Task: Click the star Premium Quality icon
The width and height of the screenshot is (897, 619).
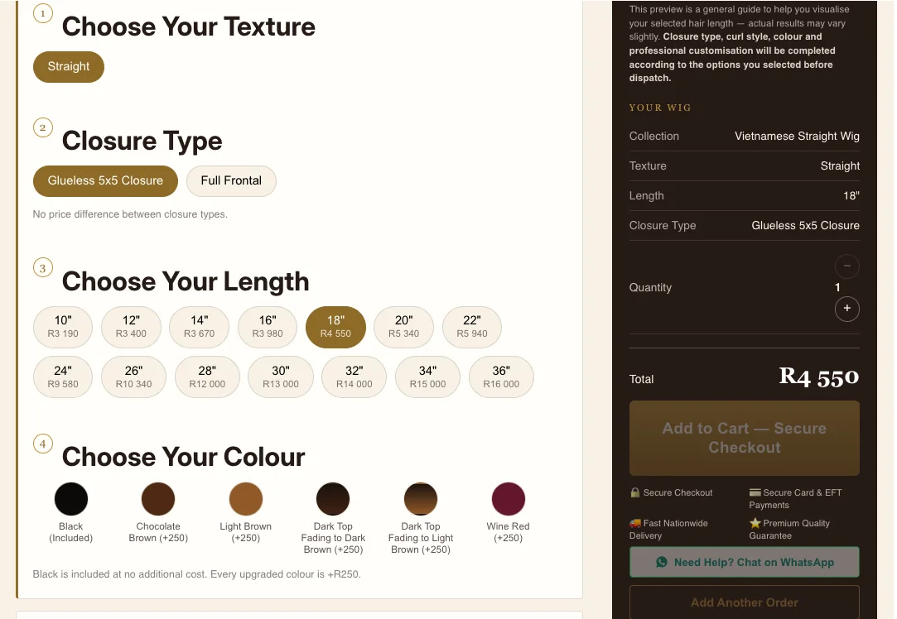Action: pos(755,523)
